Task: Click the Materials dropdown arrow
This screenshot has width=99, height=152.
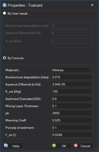Action: click(x=90, y=70)
